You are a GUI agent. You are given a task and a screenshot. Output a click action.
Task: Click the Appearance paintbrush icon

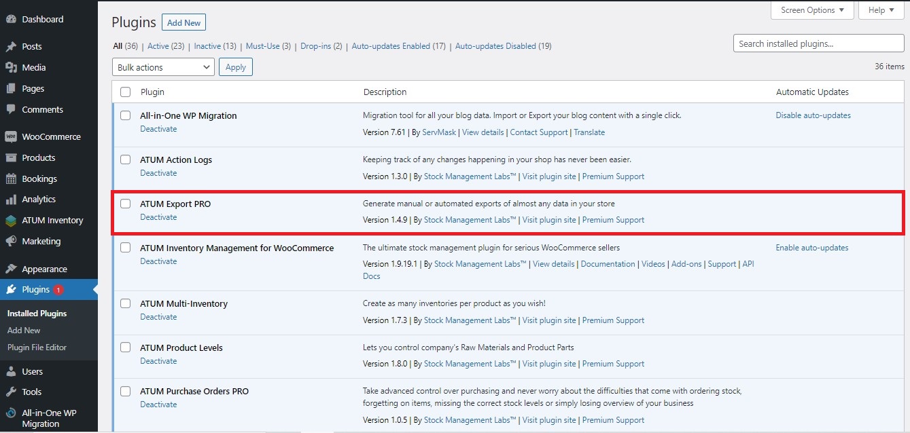[11, 269]
